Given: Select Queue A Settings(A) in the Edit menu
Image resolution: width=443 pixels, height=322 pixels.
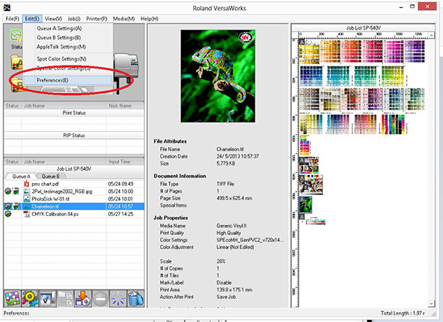Looking at the screenshot, I should (x=59, y=28).
